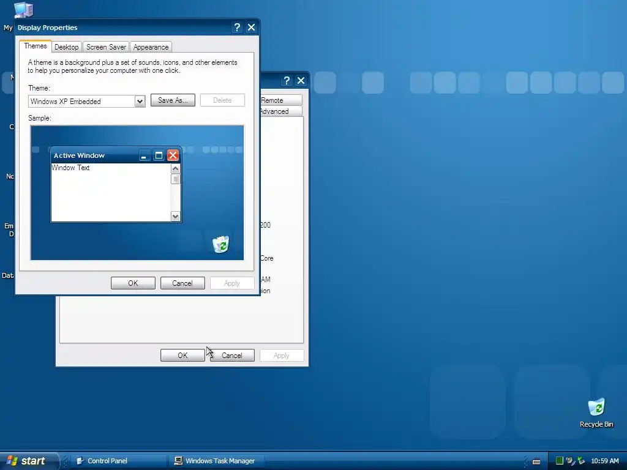Click the 'Sample:' label

coord(40,118)
